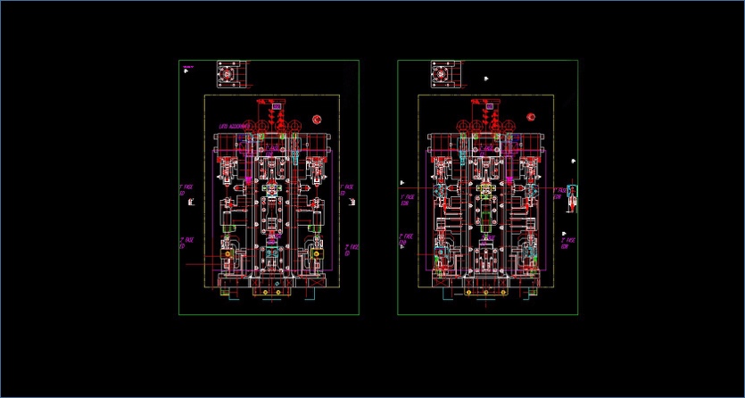745x398 pixels.
Task: Click left-side 1st FACE label of right drawing
Action: (x=407, y=199)
